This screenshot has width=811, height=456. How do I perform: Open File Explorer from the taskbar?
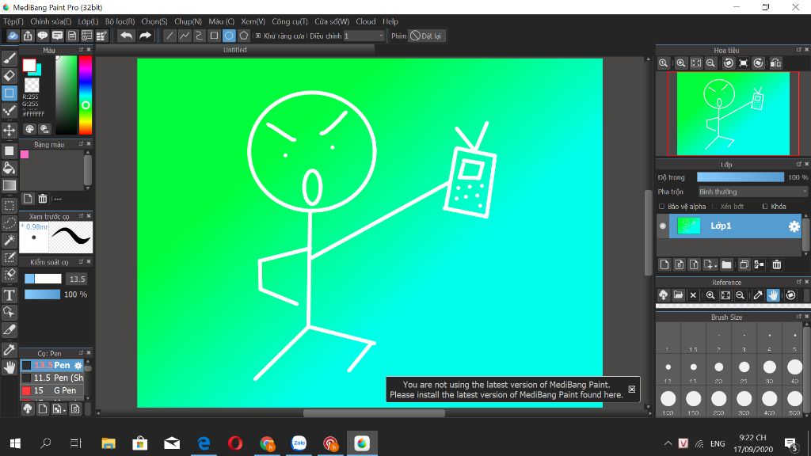[108, 443]
